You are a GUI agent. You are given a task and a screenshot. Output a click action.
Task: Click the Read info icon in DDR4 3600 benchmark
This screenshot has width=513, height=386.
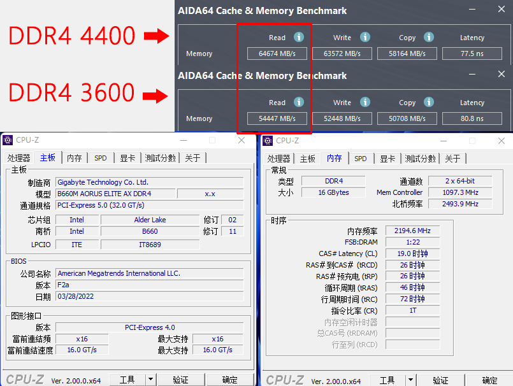point(298,101)
